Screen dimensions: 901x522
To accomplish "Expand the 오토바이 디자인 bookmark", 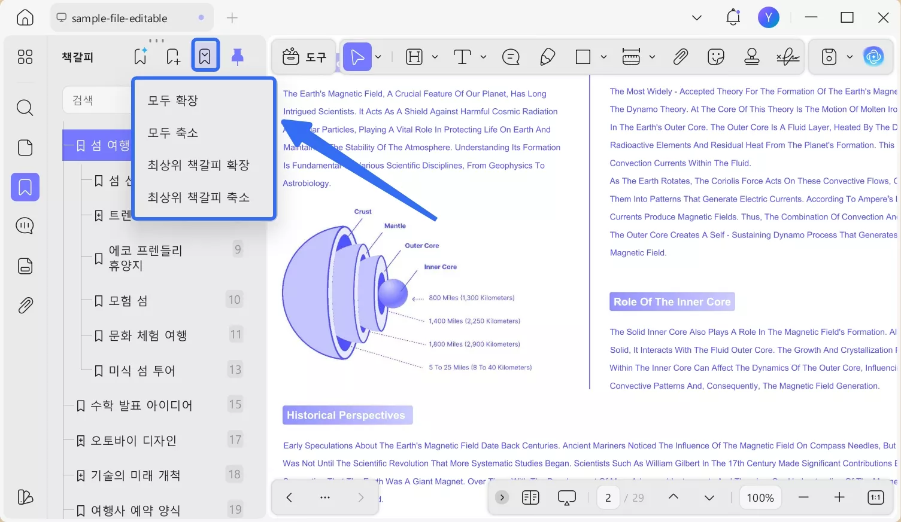I will click(81, 441).
